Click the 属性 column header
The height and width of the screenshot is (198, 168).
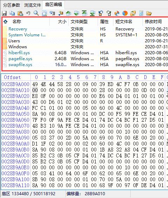pos(104,22)
